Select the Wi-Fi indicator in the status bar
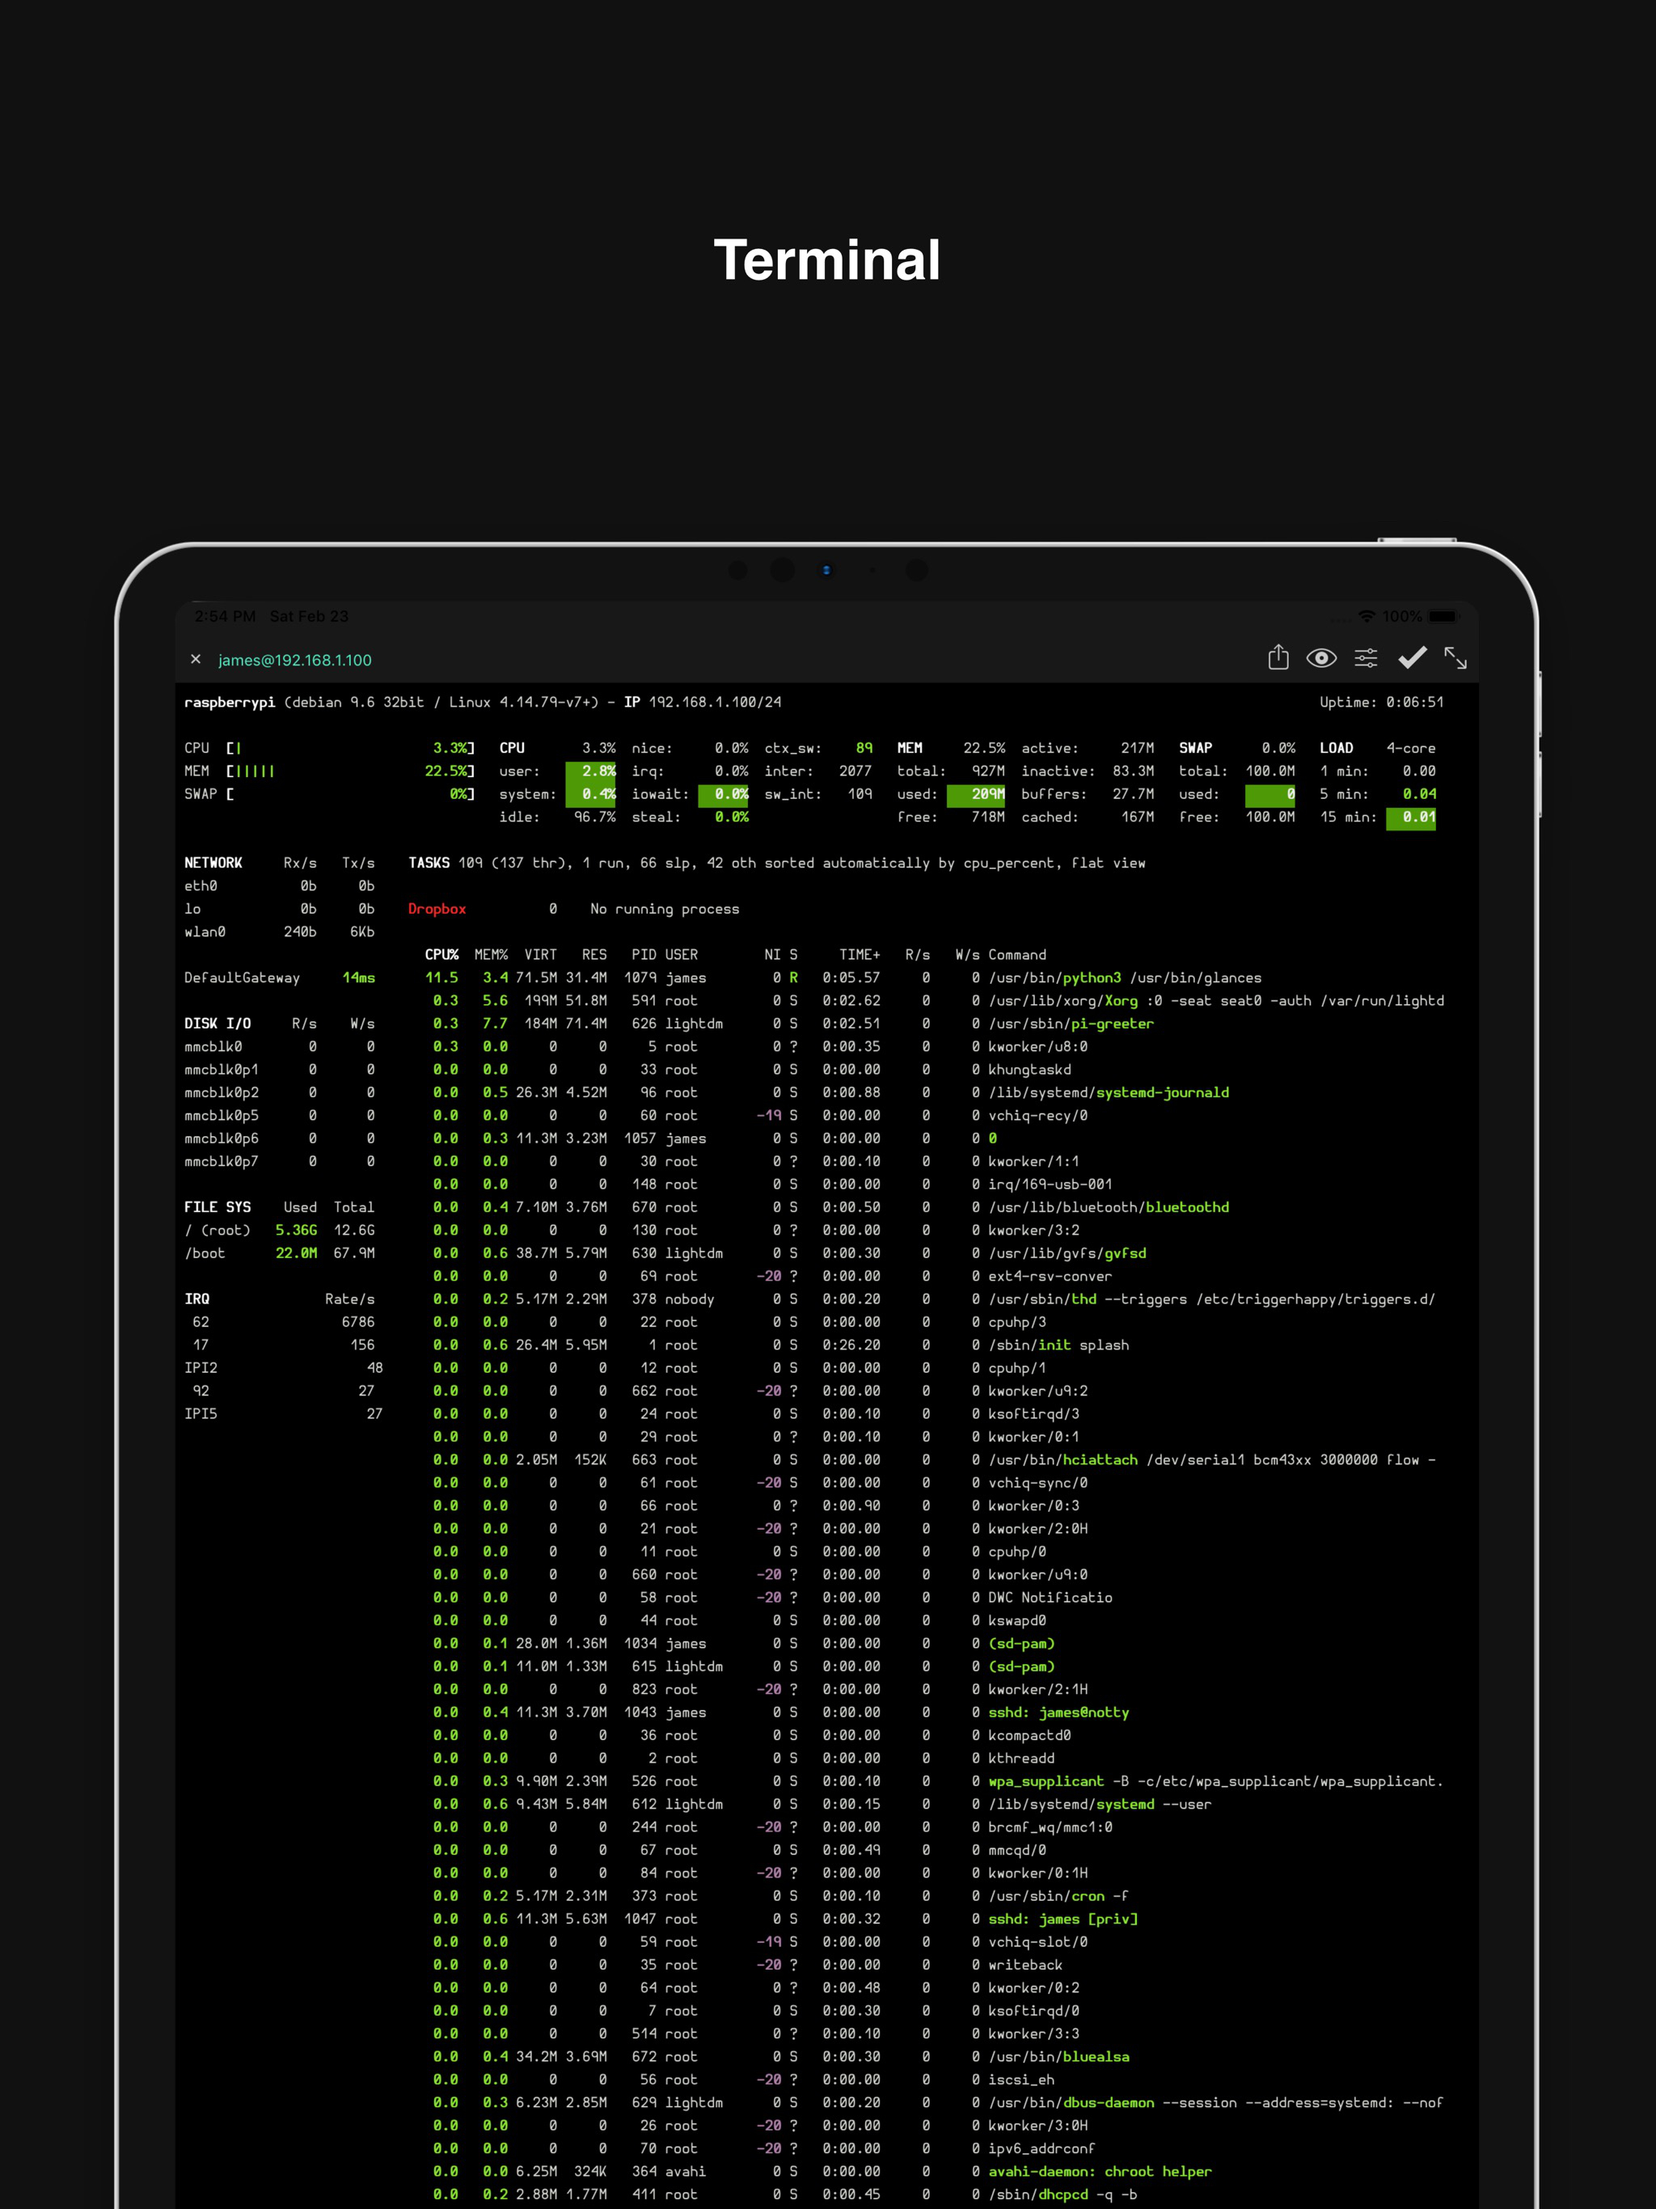 tap(1369, 616)
